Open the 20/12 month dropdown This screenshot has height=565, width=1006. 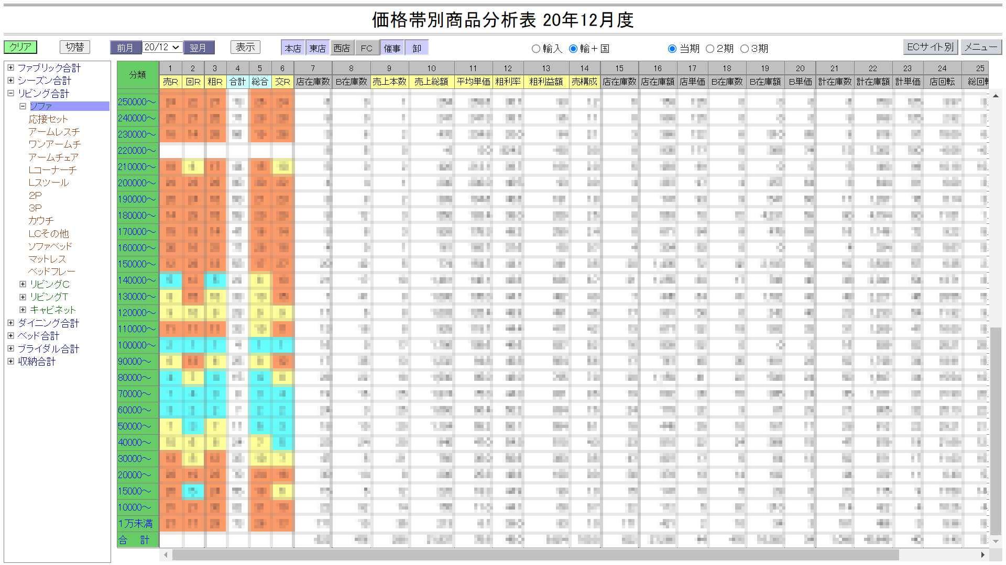pyautogui.click(x=162, y=47)
